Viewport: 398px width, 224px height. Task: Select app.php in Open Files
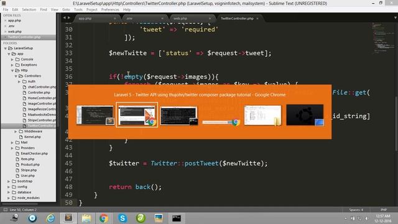point(14,21)
